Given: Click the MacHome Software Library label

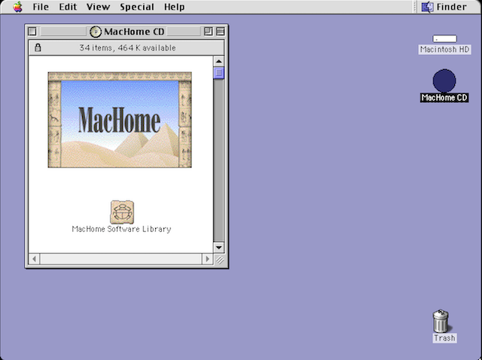Looking at the screenshot, I should pos(121,230).
